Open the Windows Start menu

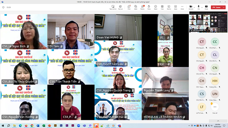click(x=3, y=126)
